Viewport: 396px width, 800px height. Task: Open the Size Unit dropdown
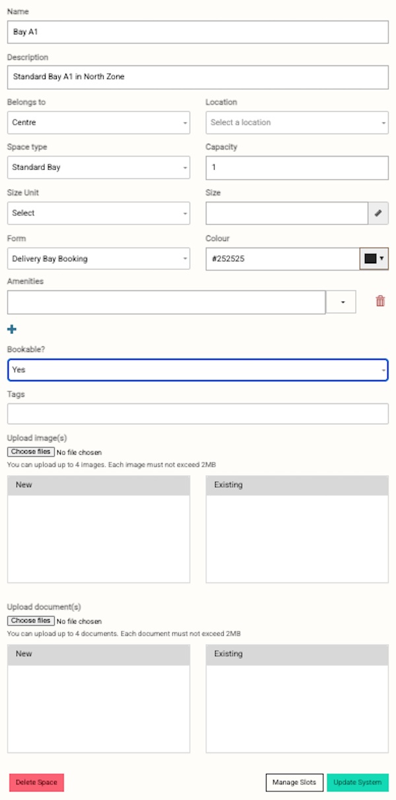pyautogui.click(x=98, y=213)
